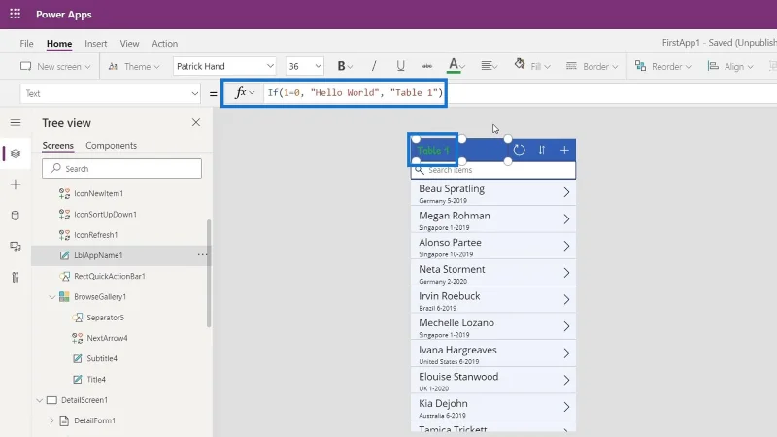Open more options for LblAppName1
Viewport: 777px width, 437px height.
[202, 254]
